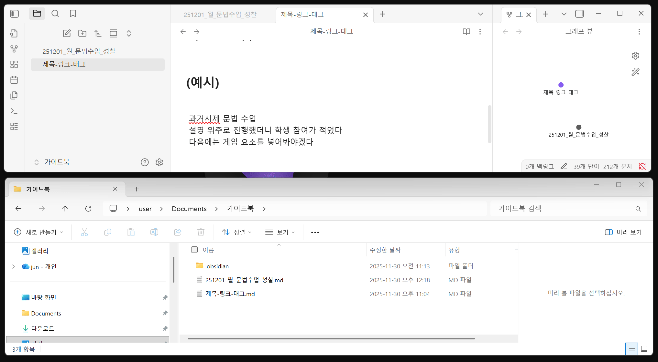Navigate to Documents via the breadcrumb

(x=189, y=209)
